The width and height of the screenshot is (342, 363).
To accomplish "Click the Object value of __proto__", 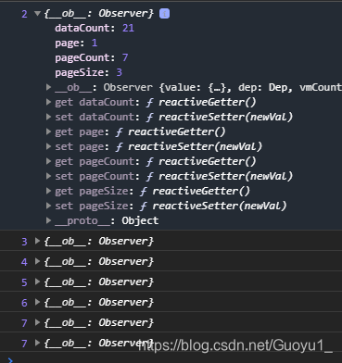I will pyautogui.click(x=140, y=220).
